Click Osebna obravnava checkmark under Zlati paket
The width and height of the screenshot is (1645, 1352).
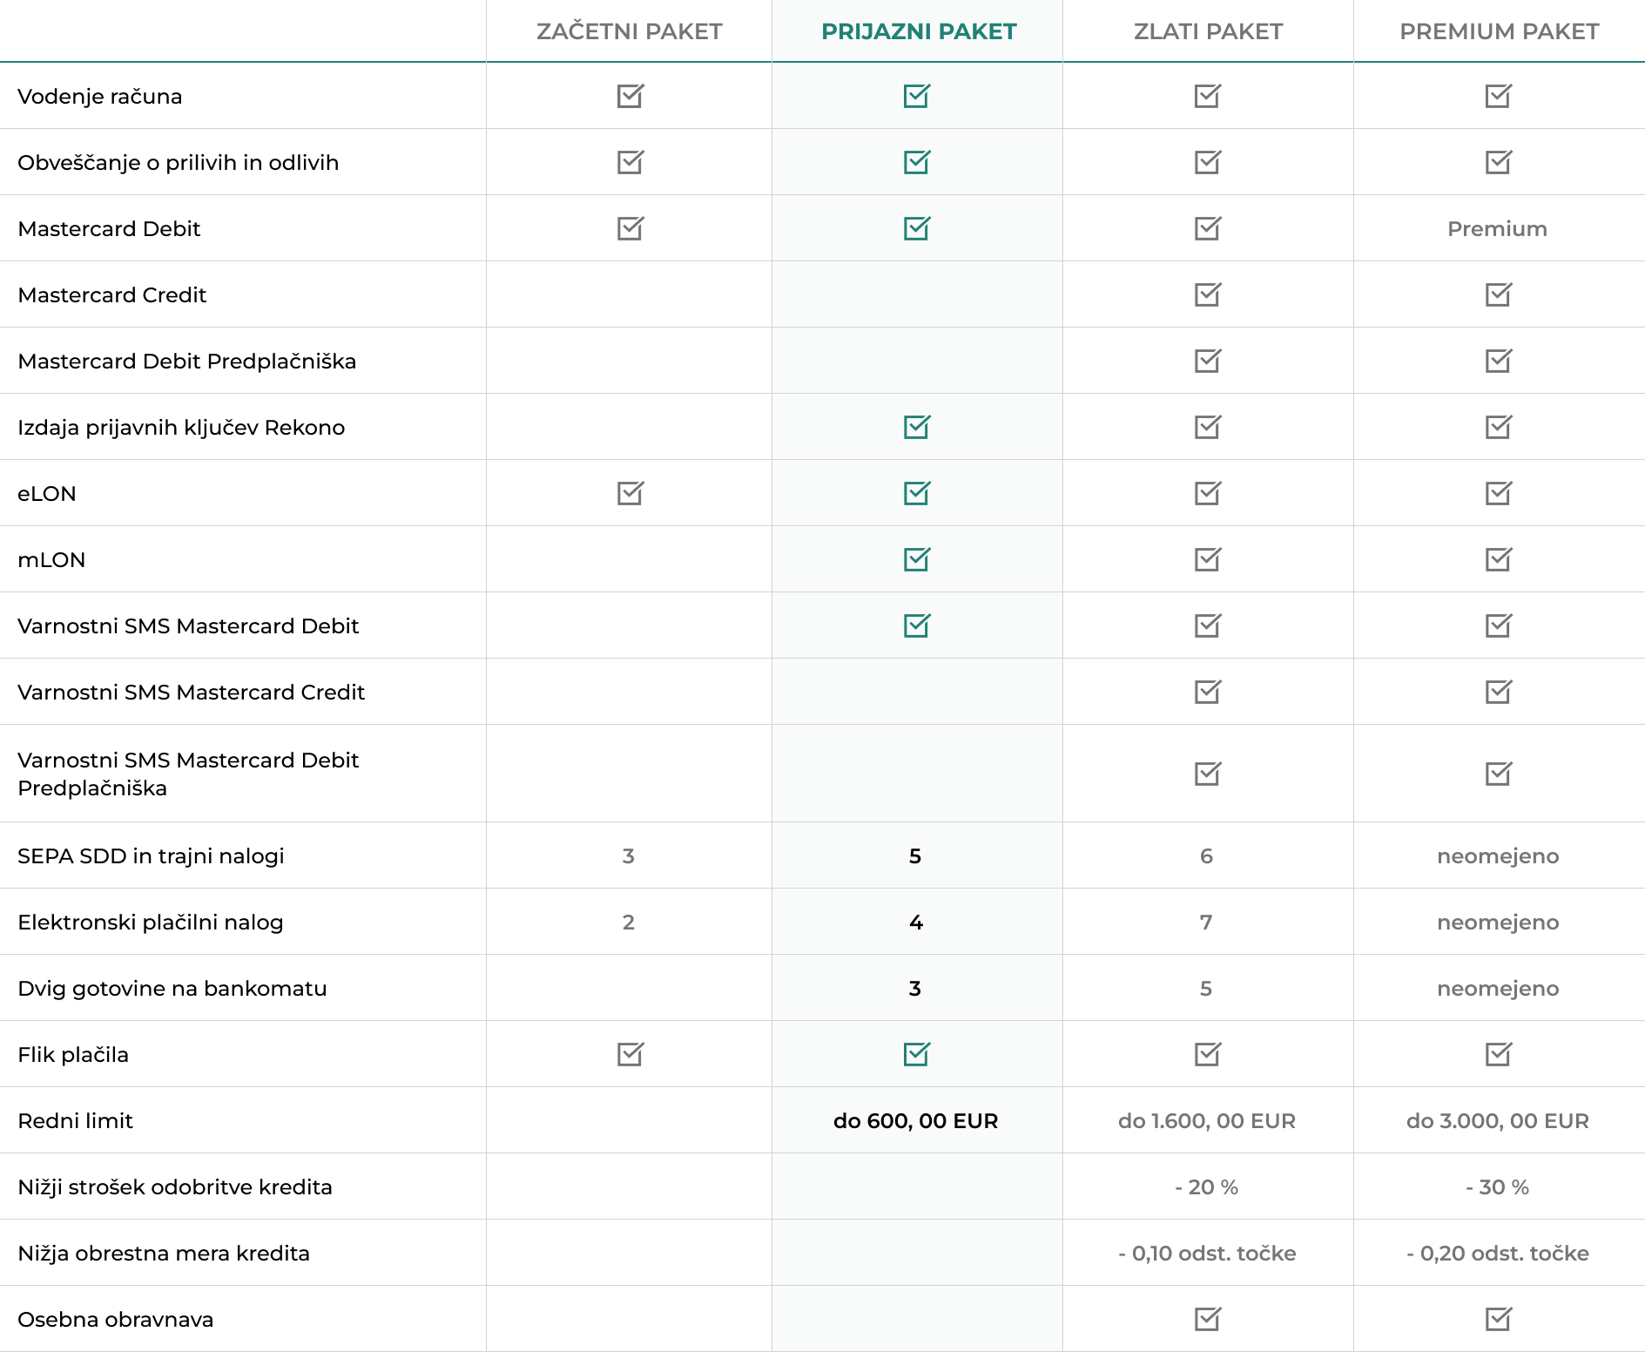click(1207, 1319)
